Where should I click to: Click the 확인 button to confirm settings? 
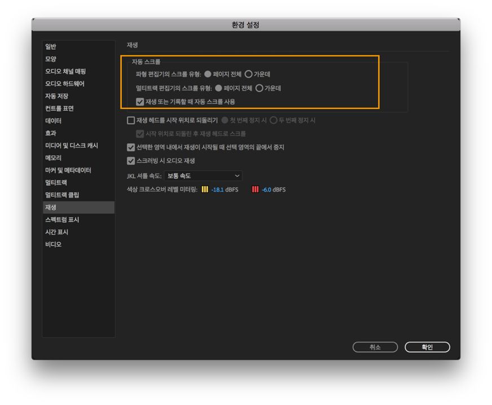pos(427,347)
